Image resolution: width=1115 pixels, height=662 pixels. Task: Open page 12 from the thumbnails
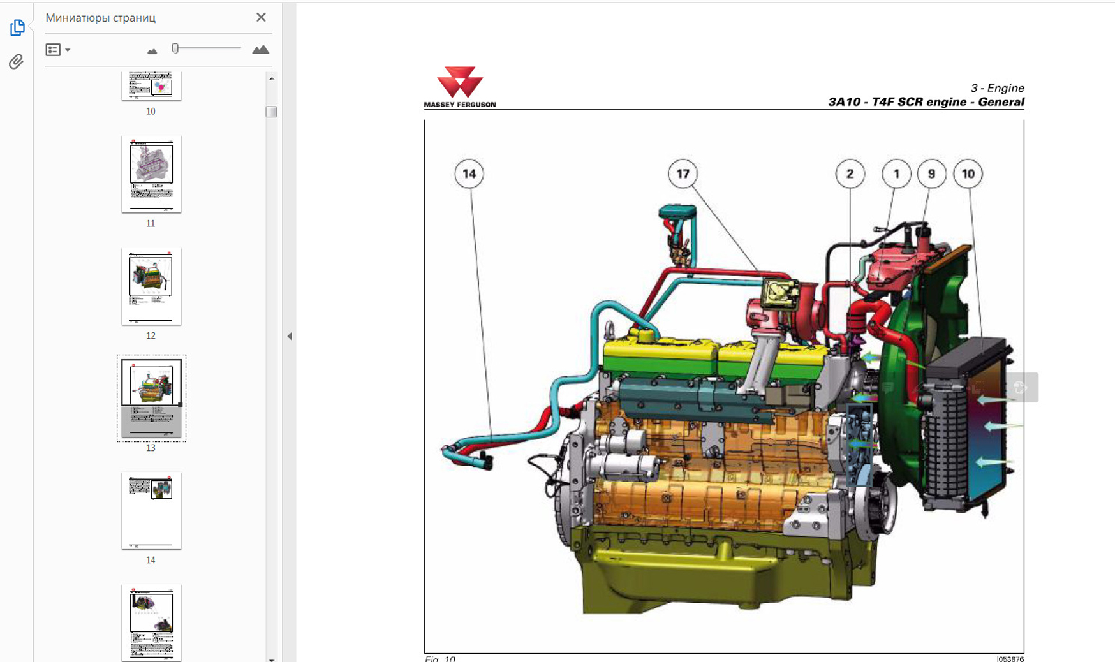pos(151,286)
